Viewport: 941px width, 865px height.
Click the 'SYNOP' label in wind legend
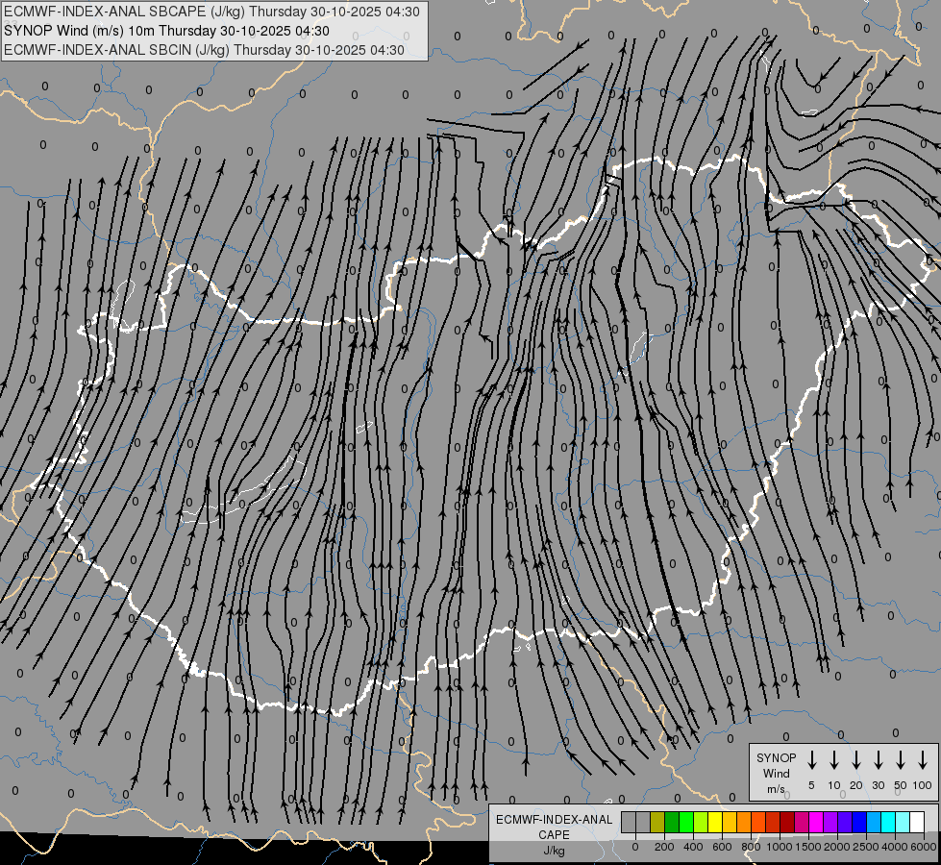click(776, 757)
